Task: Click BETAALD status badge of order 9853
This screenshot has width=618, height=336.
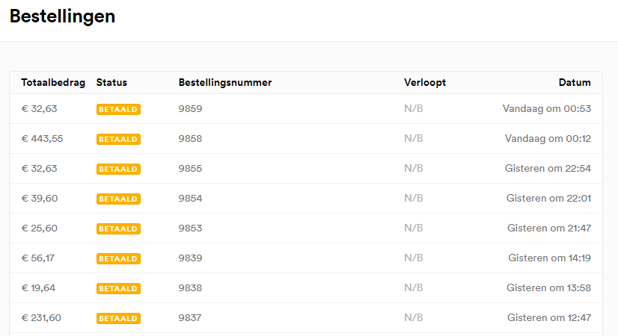Action: [118, 228]
